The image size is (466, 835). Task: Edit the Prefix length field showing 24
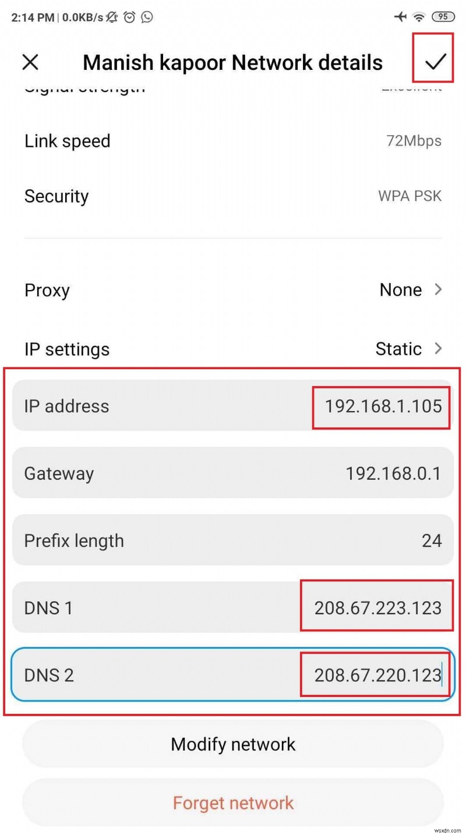[x=432, y=540]
